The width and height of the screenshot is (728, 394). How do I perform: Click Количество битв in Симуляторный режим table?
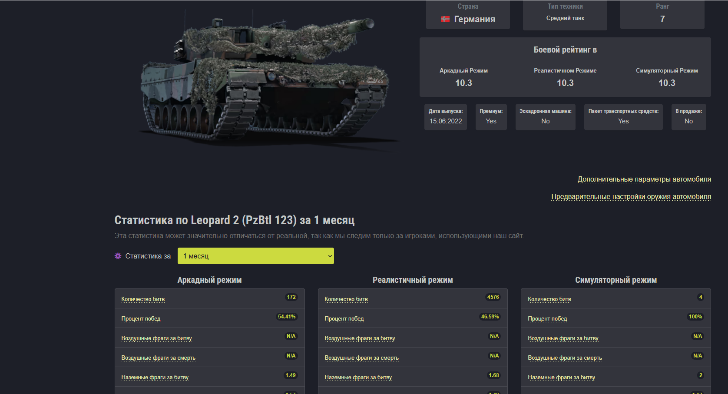click(x=549, y=299)
